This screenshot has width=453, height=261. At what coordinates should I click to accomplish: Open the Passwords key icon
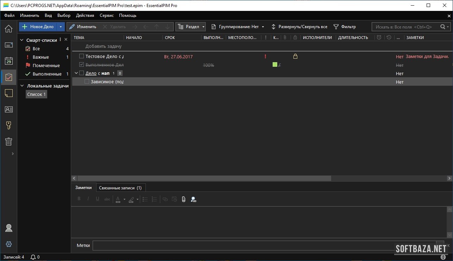point(8,125)
